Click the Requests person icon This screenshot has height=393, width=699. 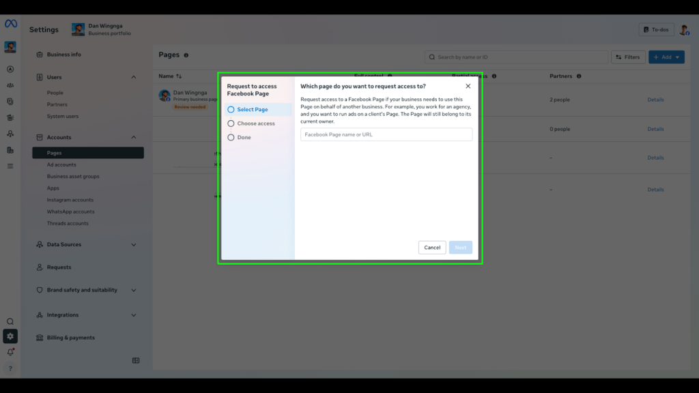point(40,267)
